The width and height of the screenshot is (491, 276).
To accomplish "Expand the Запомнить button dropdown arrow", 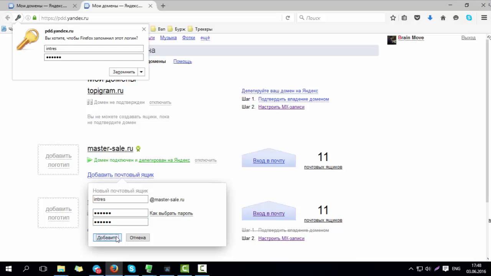I will (141, 72).
